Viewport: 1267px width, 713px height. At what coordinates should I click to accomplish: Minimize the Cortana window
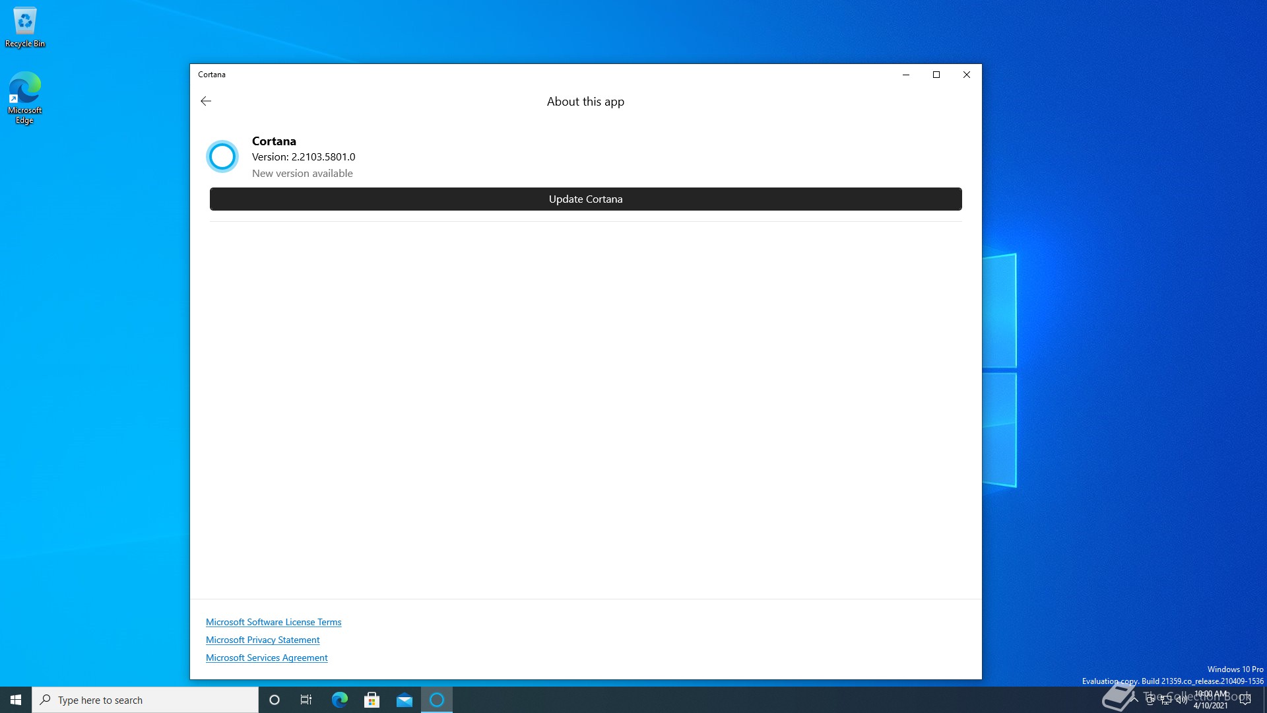[x=906, y=75]
